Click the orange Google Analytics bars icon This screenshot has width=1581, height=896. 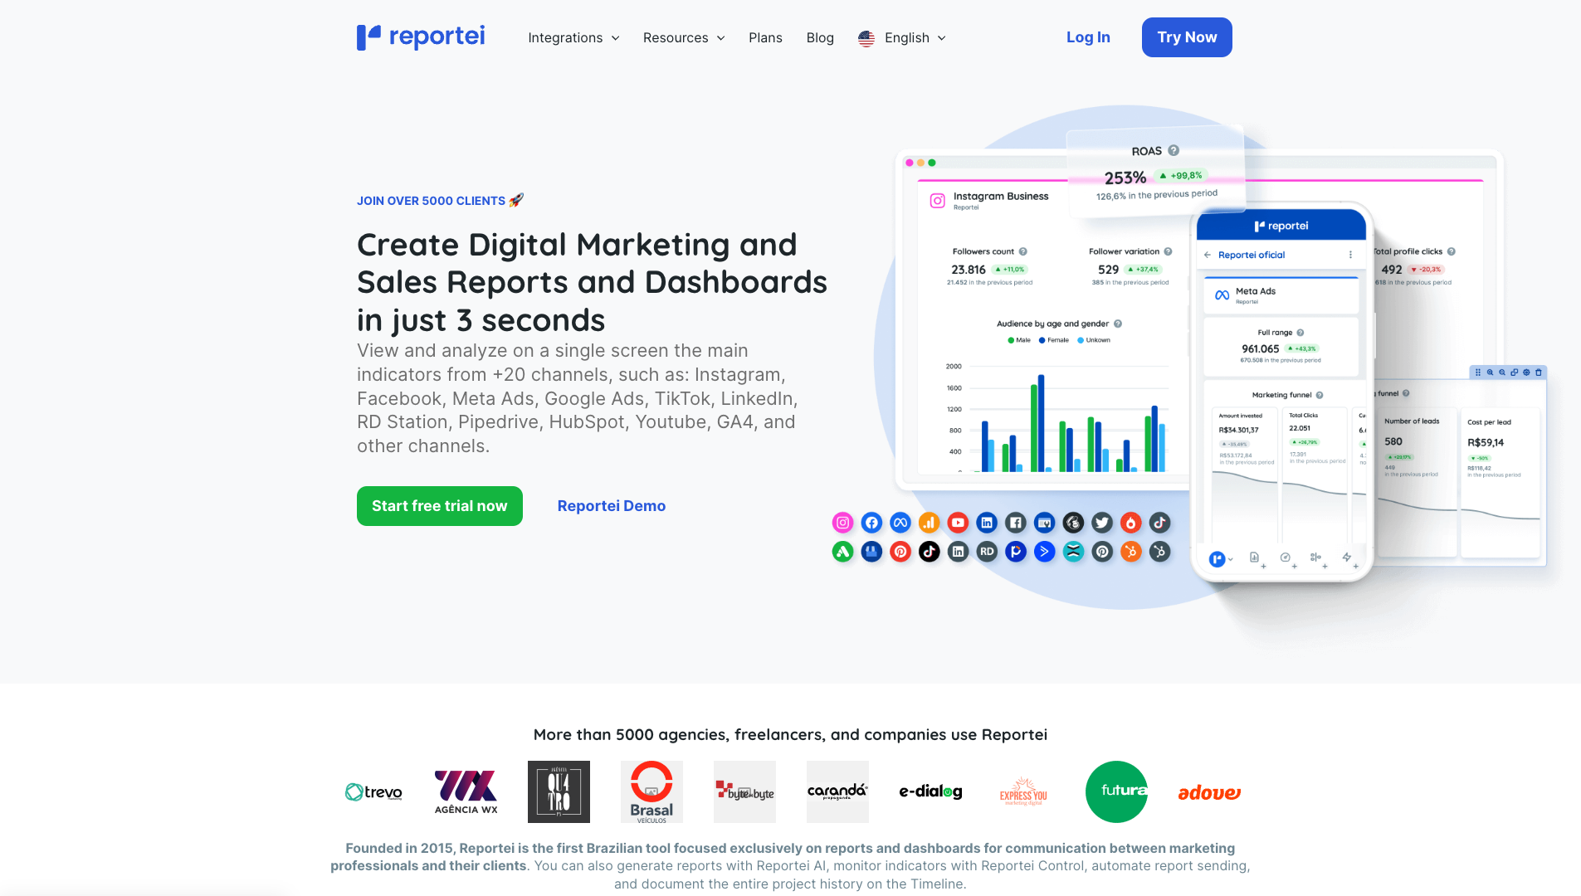pyautogui.click(x=929, y=523)
